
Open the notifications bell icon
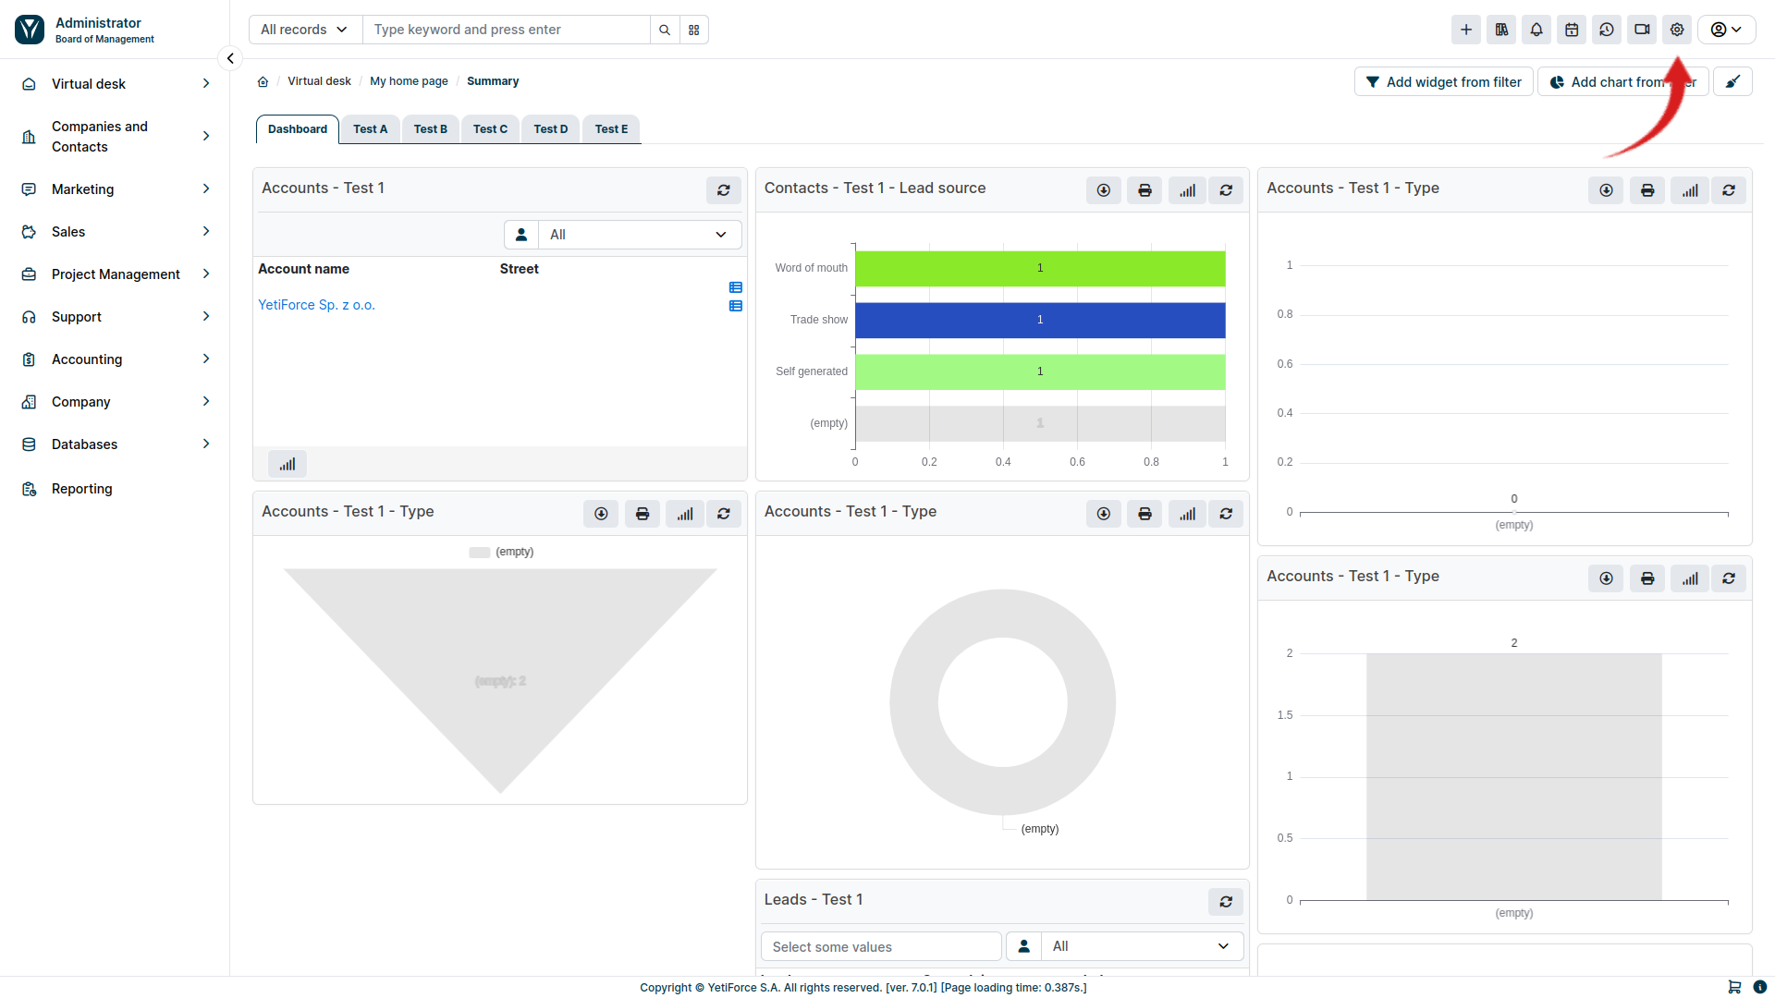click(1536, 30)
